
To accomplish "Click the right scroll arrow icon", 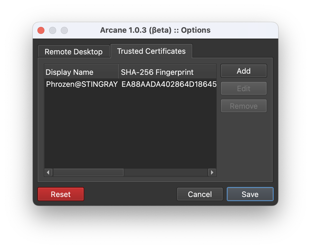I will pos(212,172).
